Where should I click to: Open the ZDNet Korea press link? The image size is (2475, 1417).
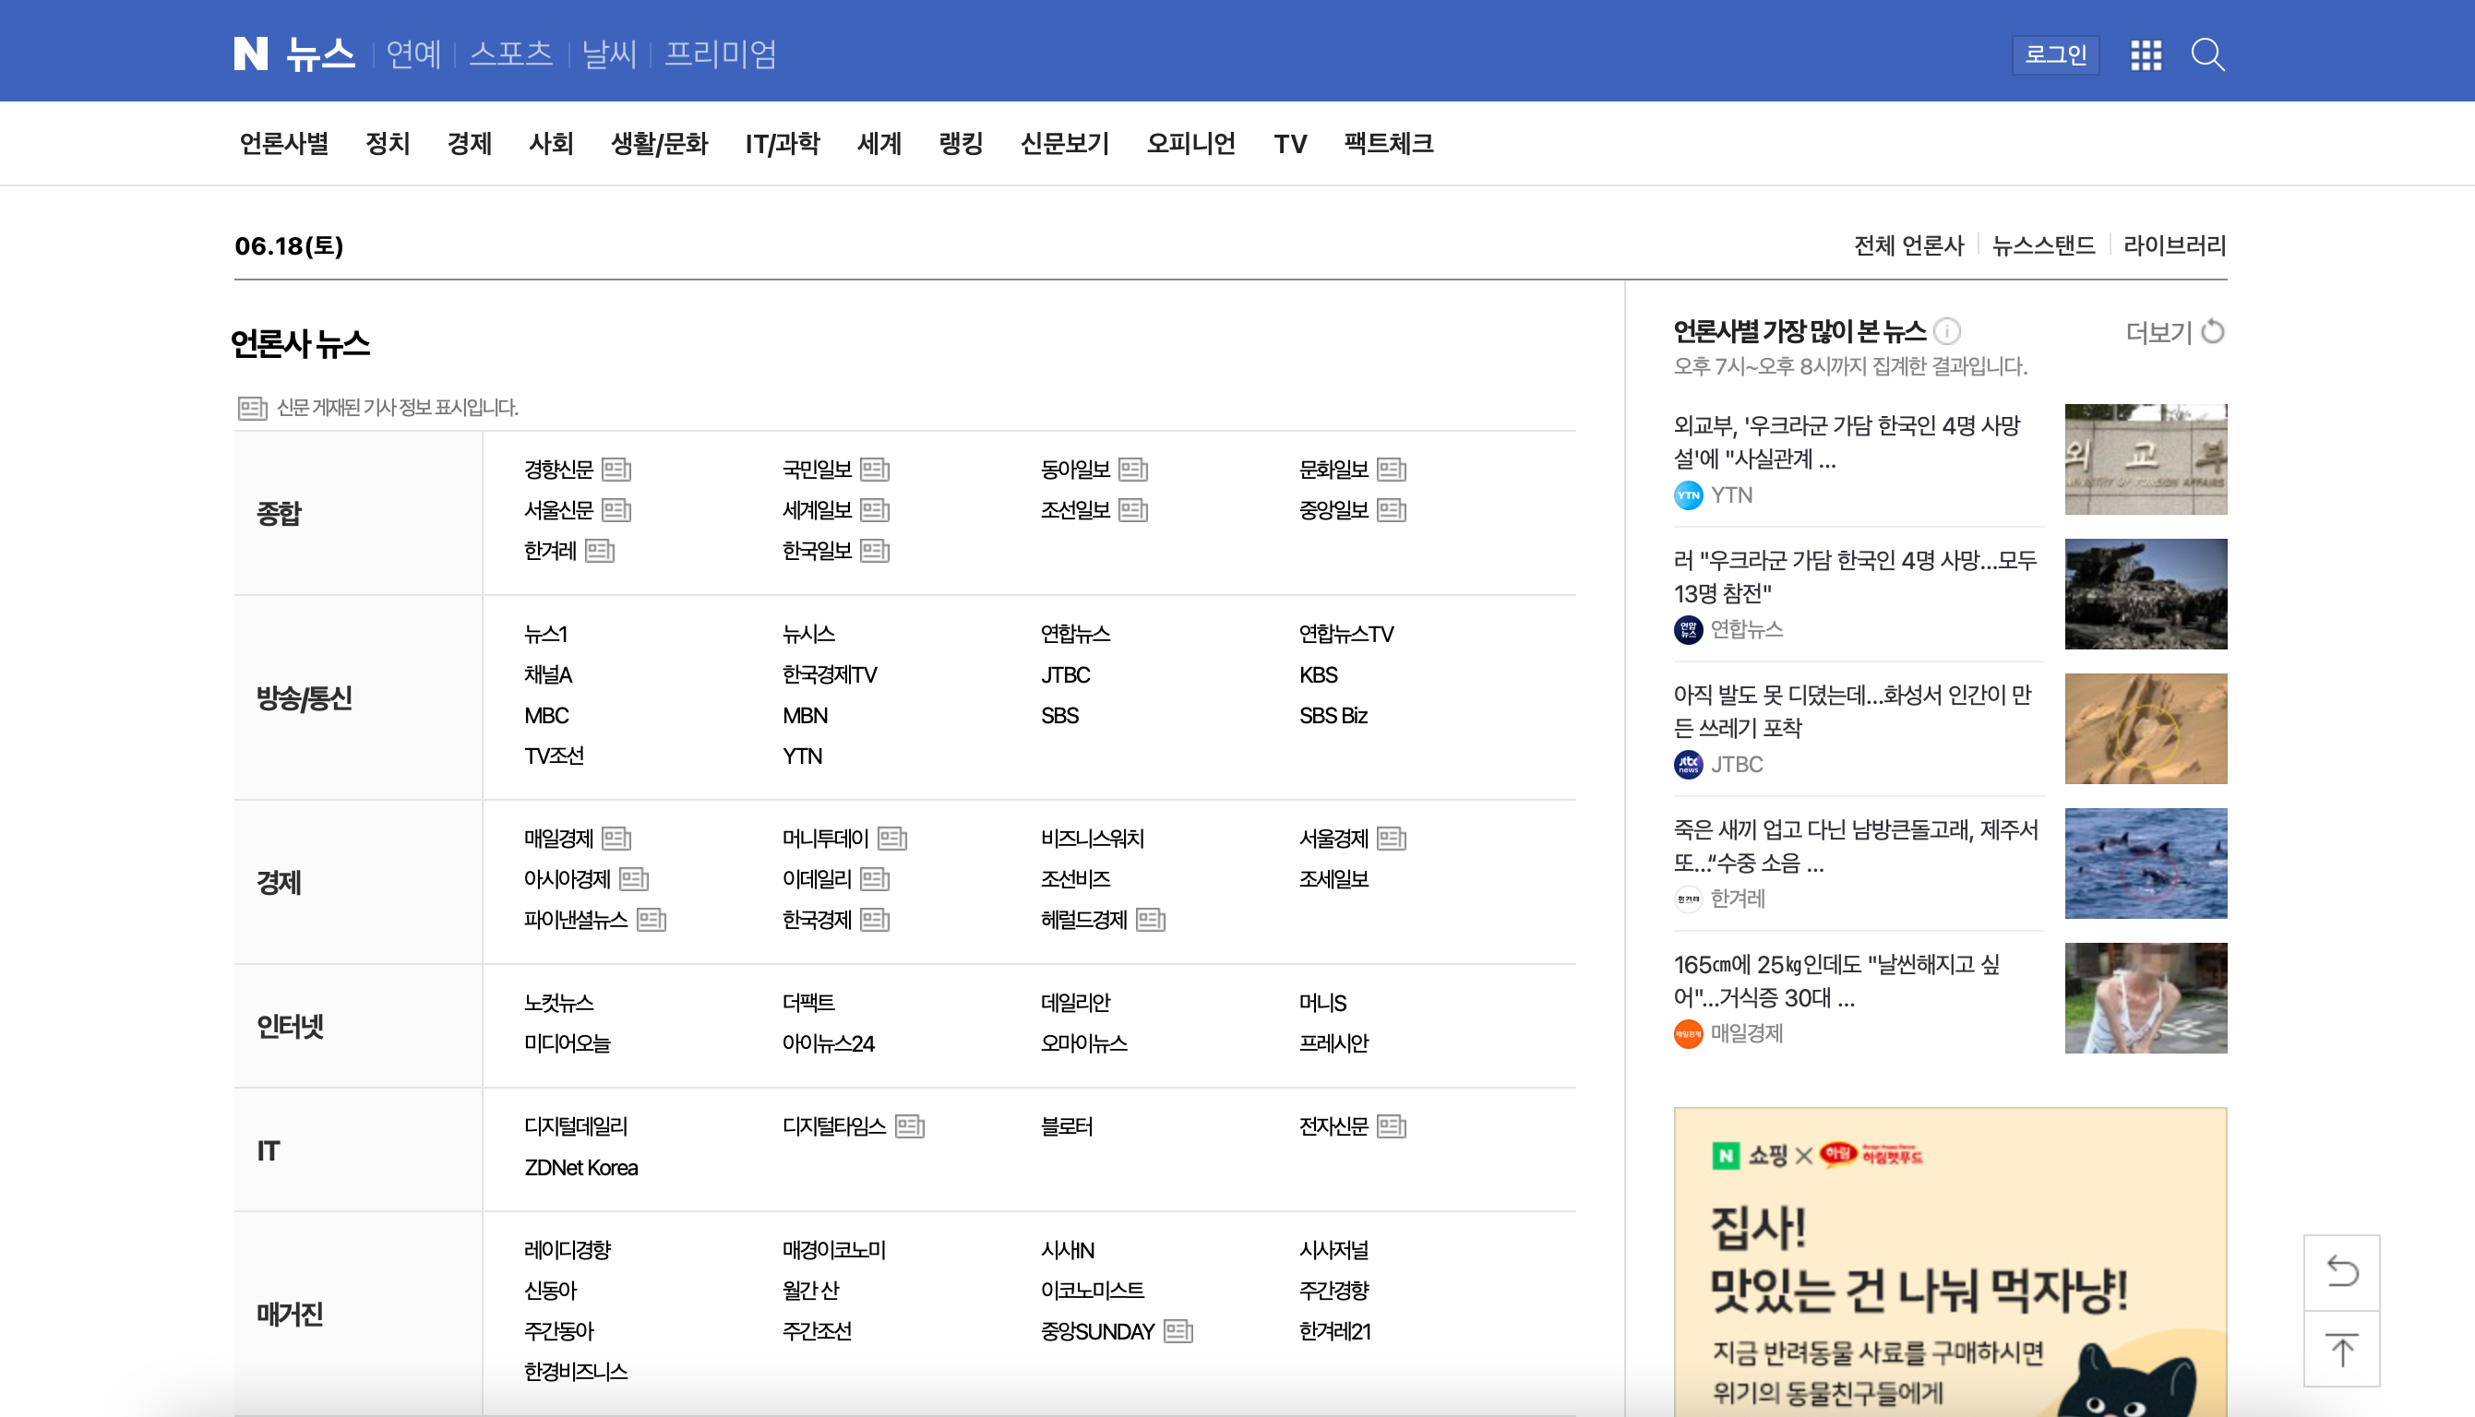[x=581, y=1169]
